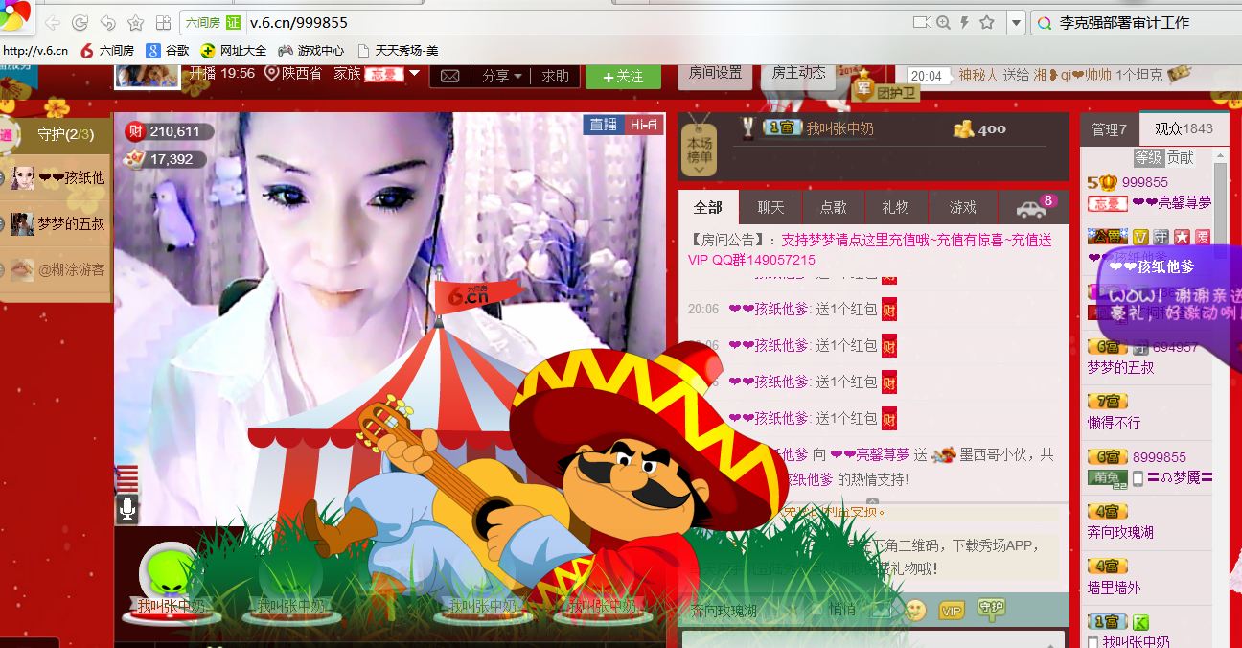1242x648 pixels.
Task: Open the http://v.6.cn bookmark
Action: (35, 51)
